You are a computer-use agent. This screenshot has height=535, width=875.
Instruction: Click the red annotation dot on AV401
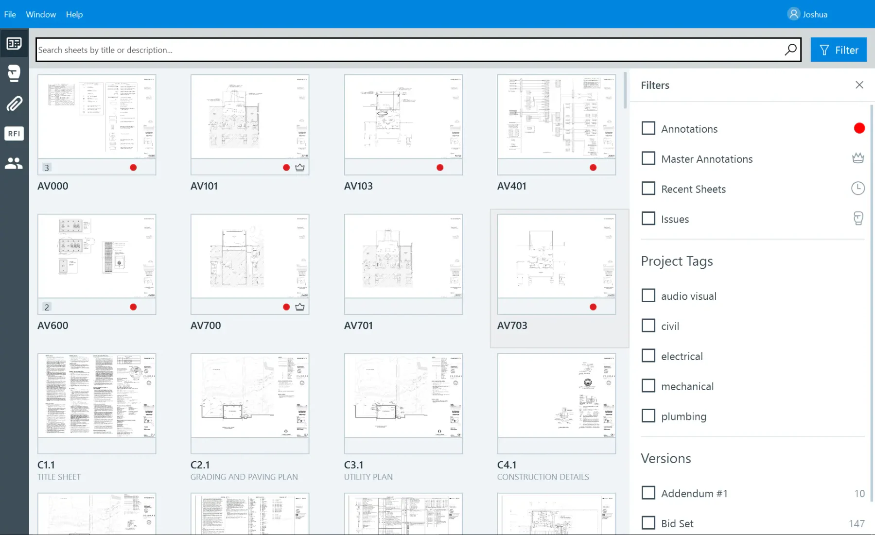click(593, 168)
